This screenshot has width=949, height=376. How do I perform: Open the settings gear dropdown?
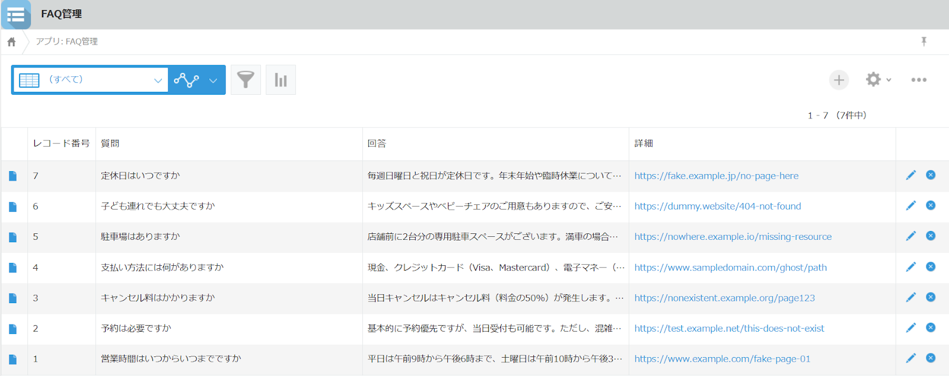(x=878, y=80)
